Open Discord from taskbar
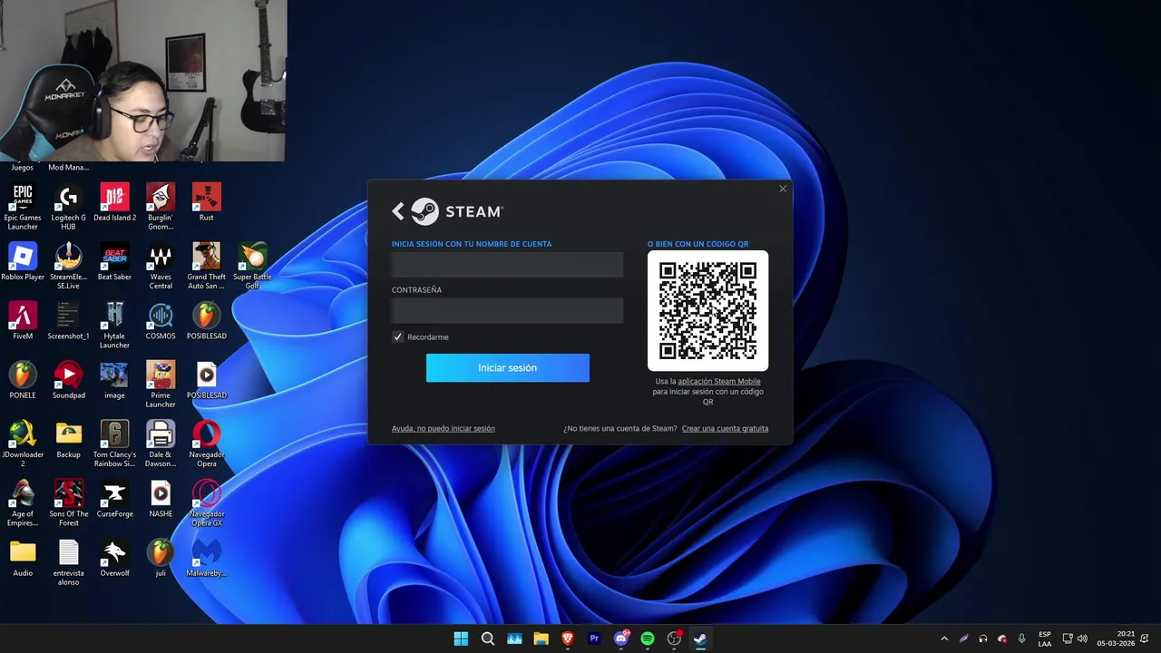The width and height of the screenshot is (1161, 653). click(621, 638)
